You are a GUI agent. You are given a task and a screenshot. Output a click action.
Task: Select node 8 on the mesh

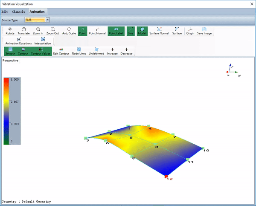pyautogui.click(x=155, y=144)
